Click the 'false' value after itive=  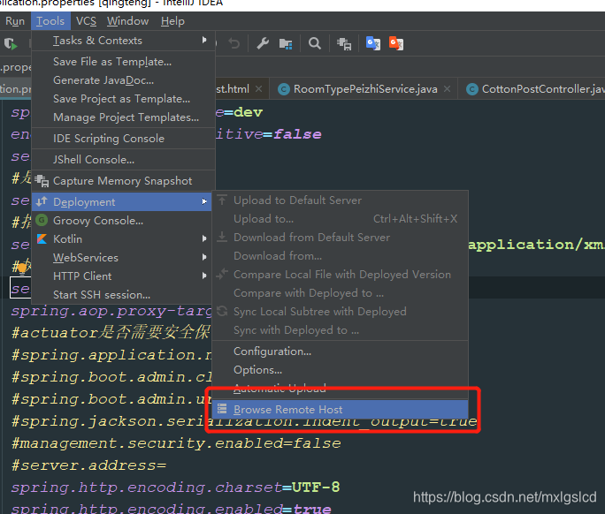coord(297,134)
